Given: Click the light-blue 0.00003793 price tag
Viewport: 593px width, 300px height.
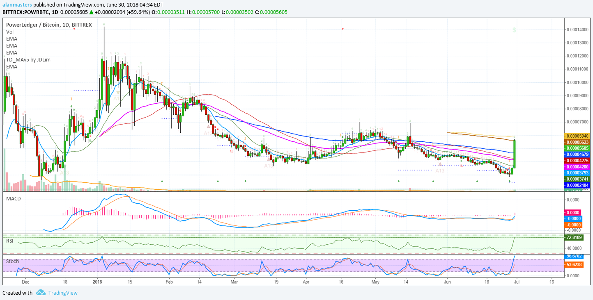Looking at the screenshot, I should pos(578,173).
